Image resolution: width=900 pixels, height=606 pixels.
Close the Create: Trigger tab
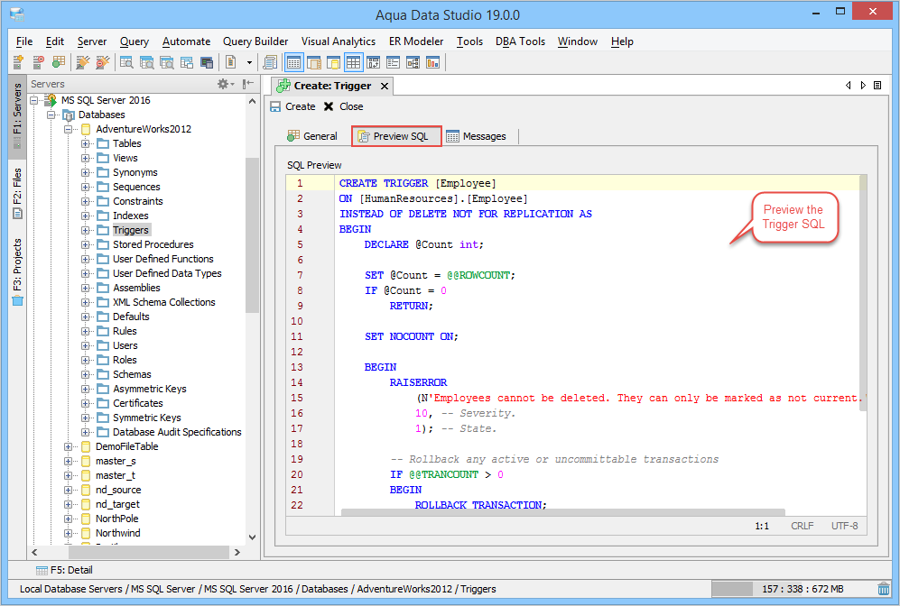pyautogui.click(x=384, y=86)
